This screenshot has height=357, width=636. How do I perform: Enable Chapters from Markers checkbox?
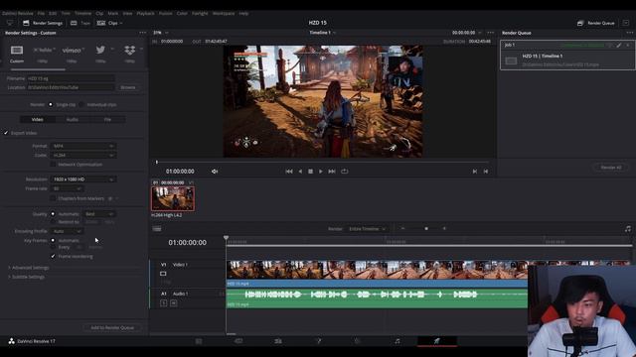point(53,198)
